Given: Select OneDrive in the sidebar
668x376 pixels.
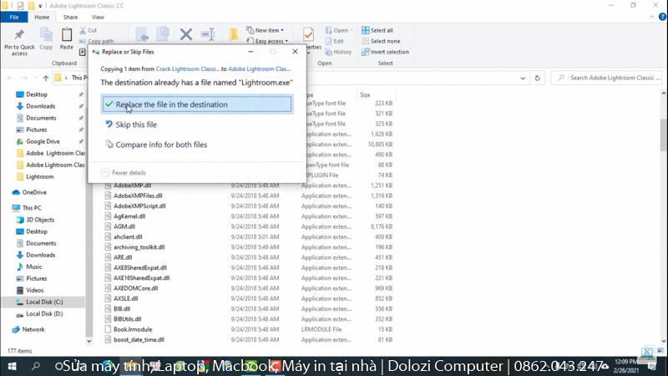Looking at the screenshot, I should coord(35,192).
